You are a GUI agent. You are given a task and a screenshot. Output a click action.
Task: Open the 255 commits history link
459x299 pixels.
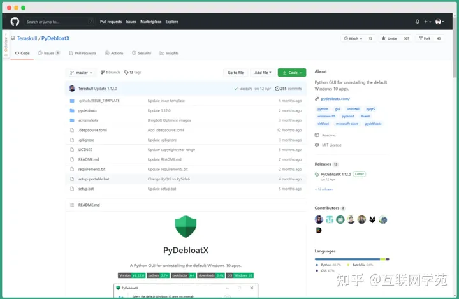click(288, 89)
